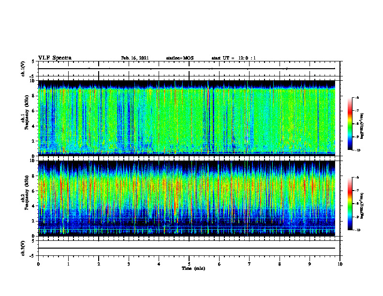Screen dimensions: 383x296
Task: Click the "5" tick on the time axis
Action: click(189, 264)
